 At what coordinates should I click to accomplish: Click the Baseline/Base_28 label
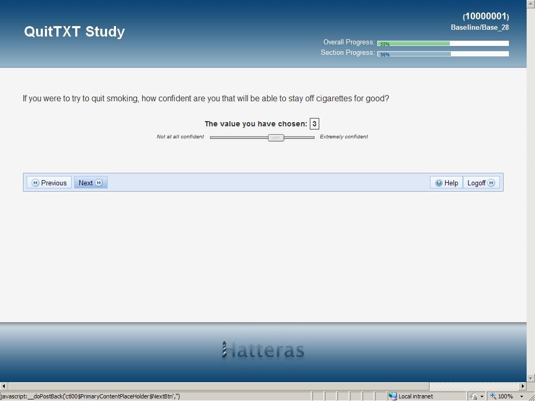pos(480,27)
